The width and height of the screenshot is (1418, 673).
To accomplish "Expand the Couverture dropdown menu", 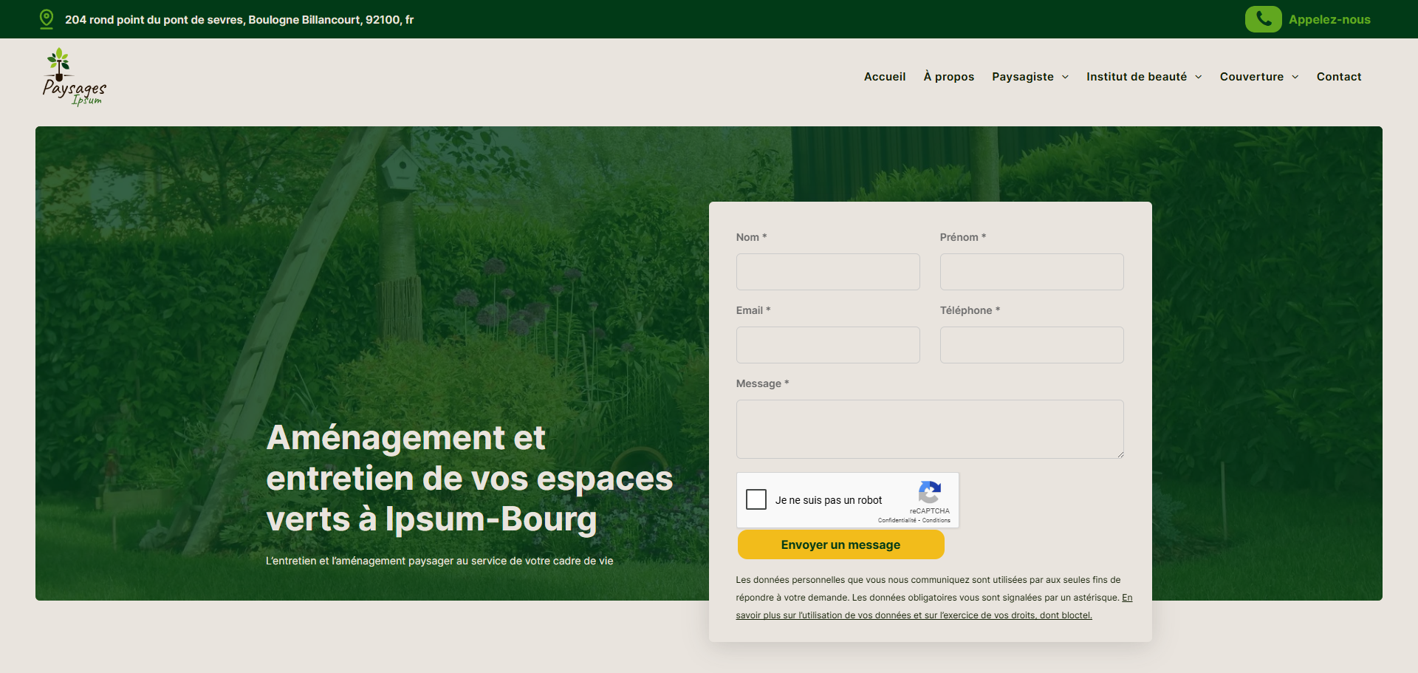I will click(1258, 77).
